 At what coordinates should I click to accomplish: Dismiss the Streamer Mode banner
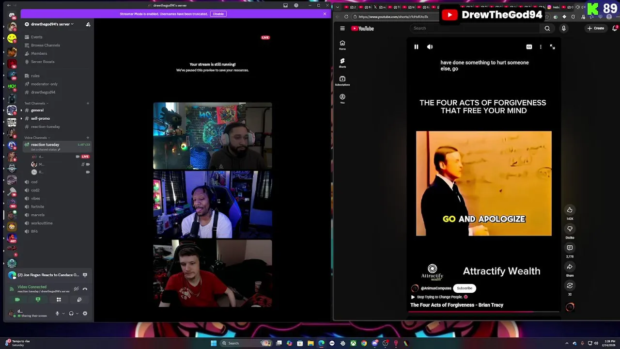coord(325,14)
